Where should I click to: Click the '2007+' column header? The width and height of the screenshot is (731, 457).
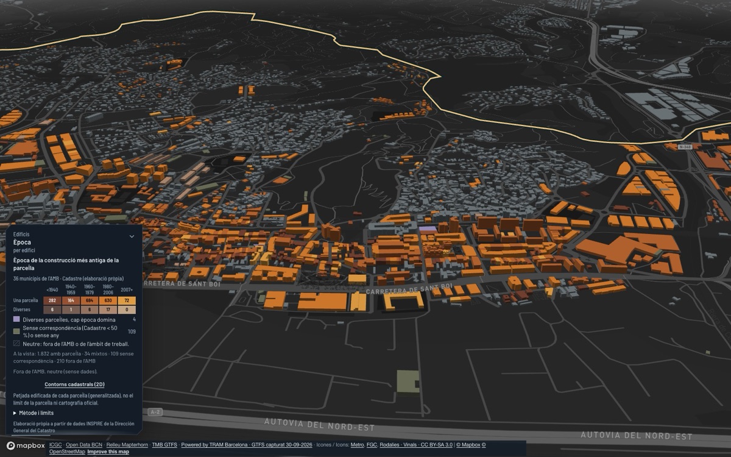(127, 289)
